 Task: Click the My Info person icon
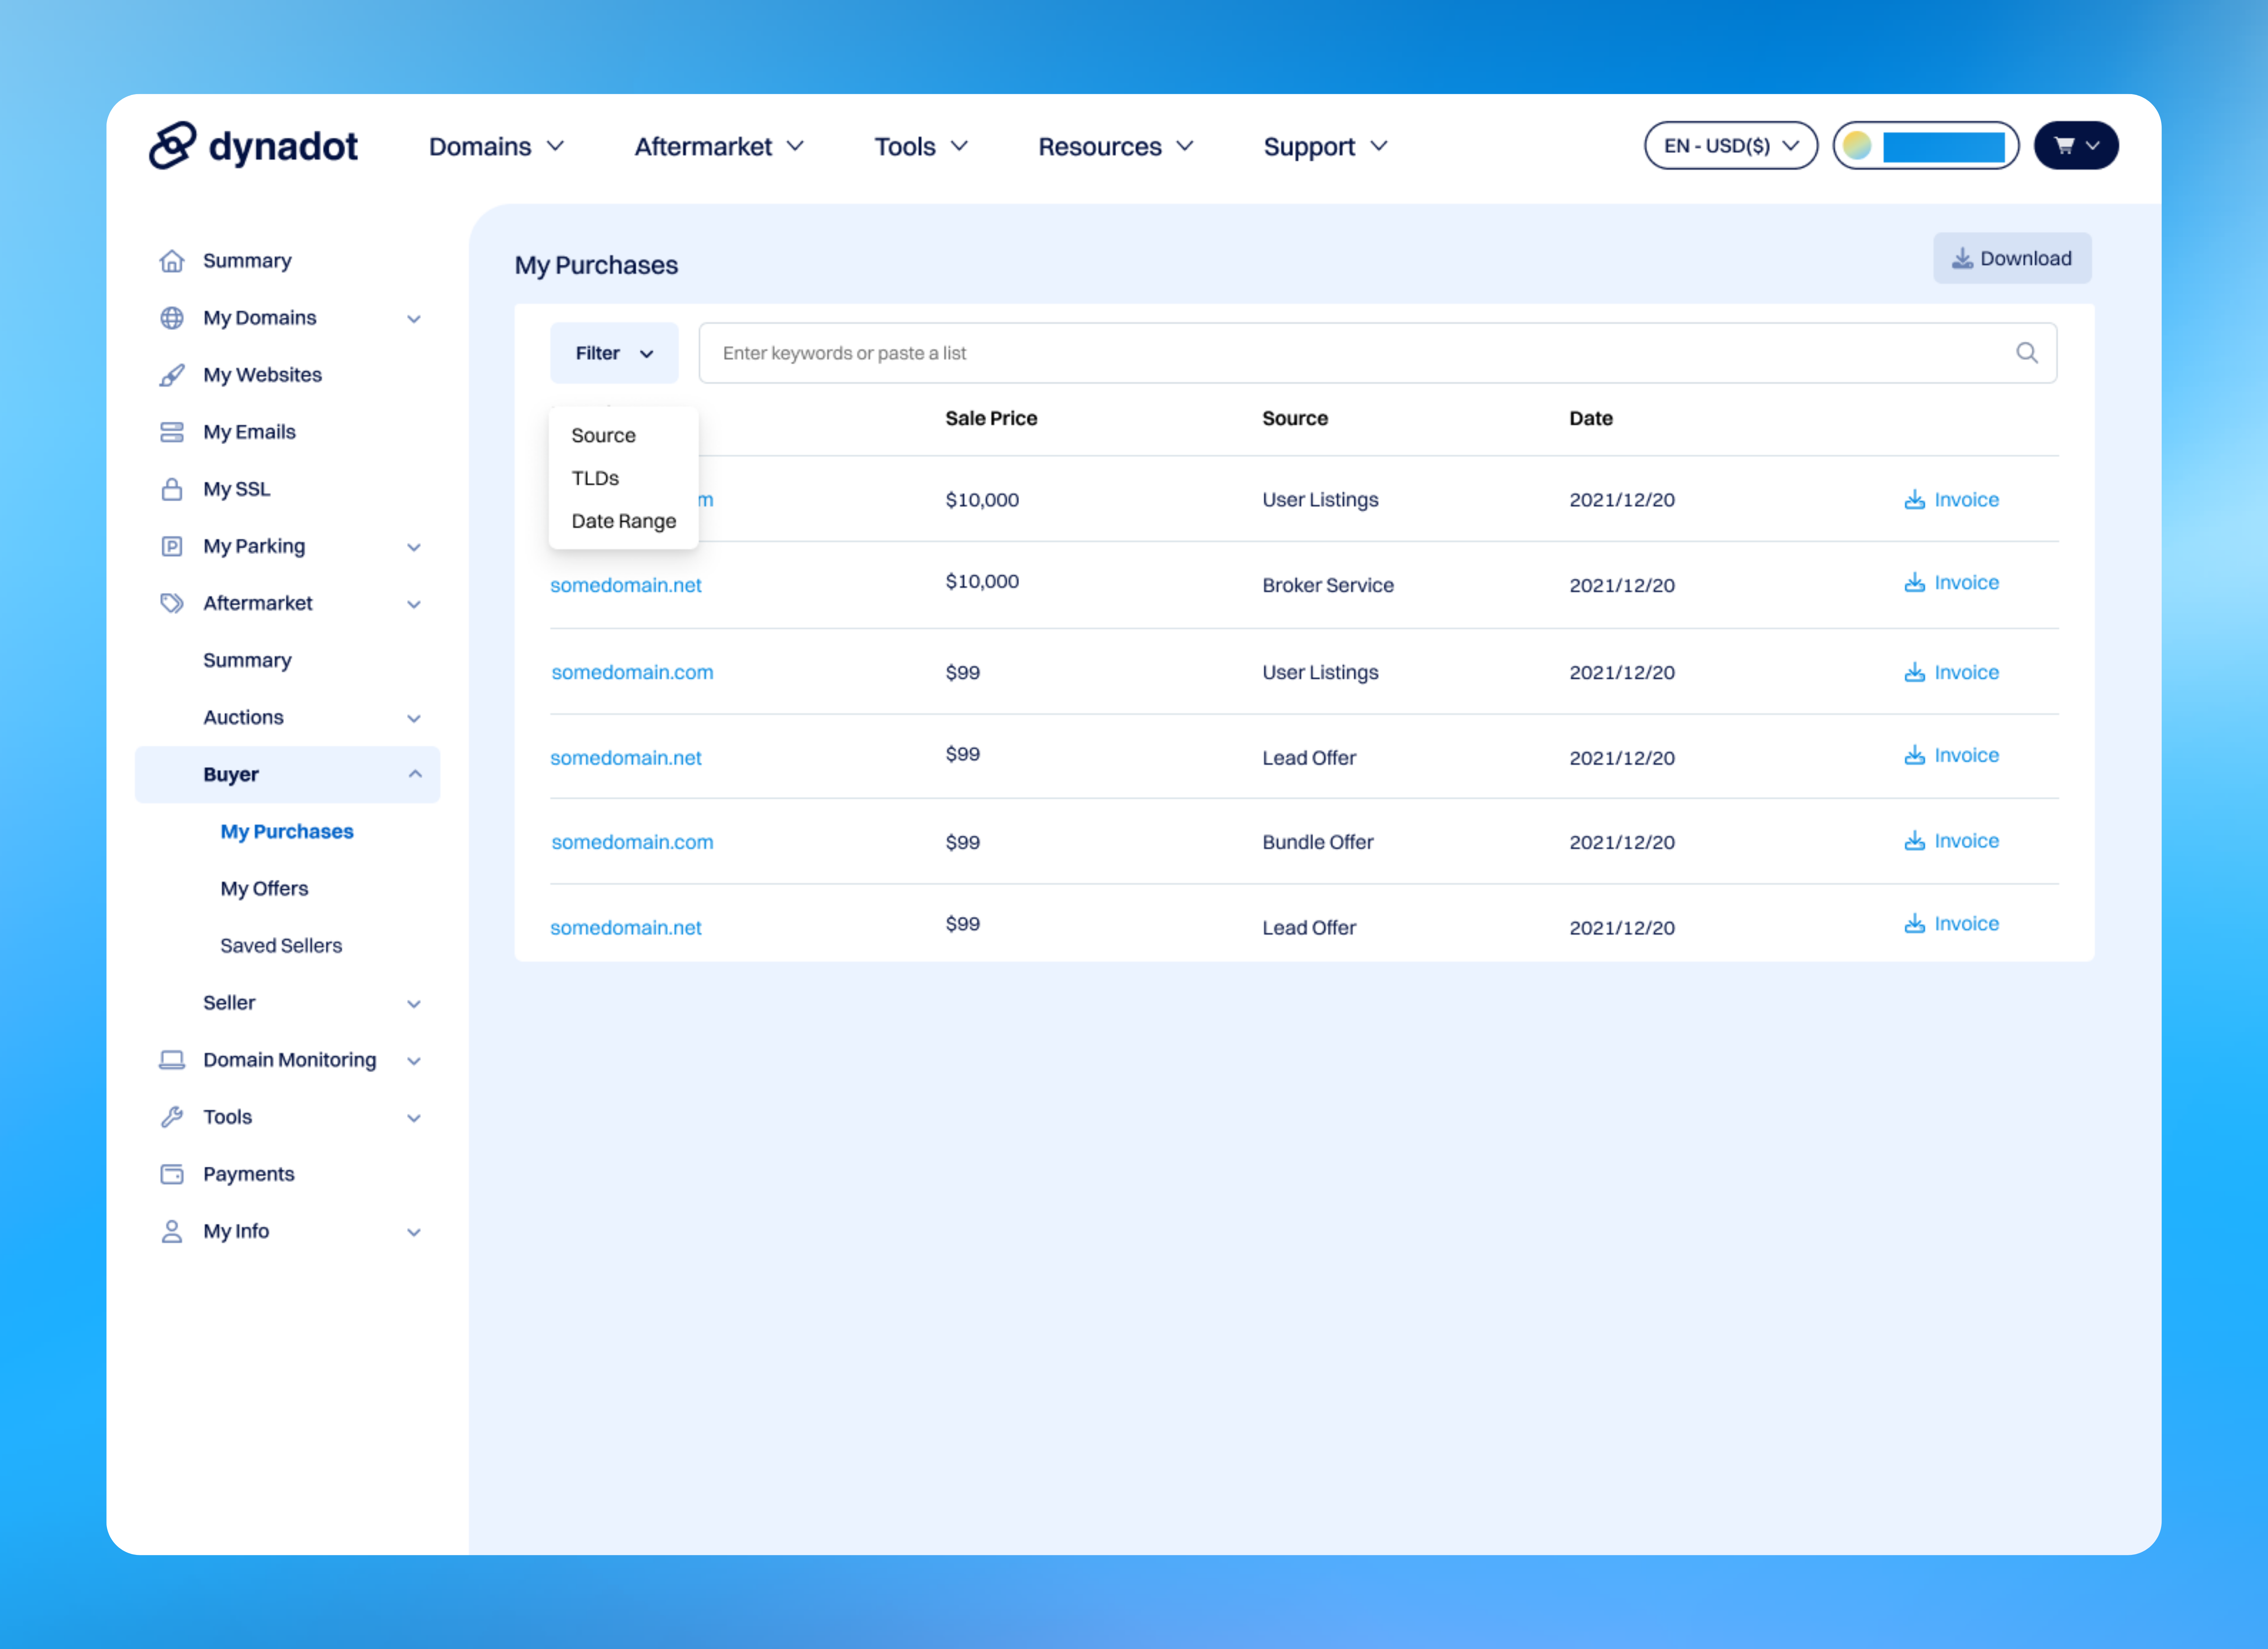pos(172,1231)
